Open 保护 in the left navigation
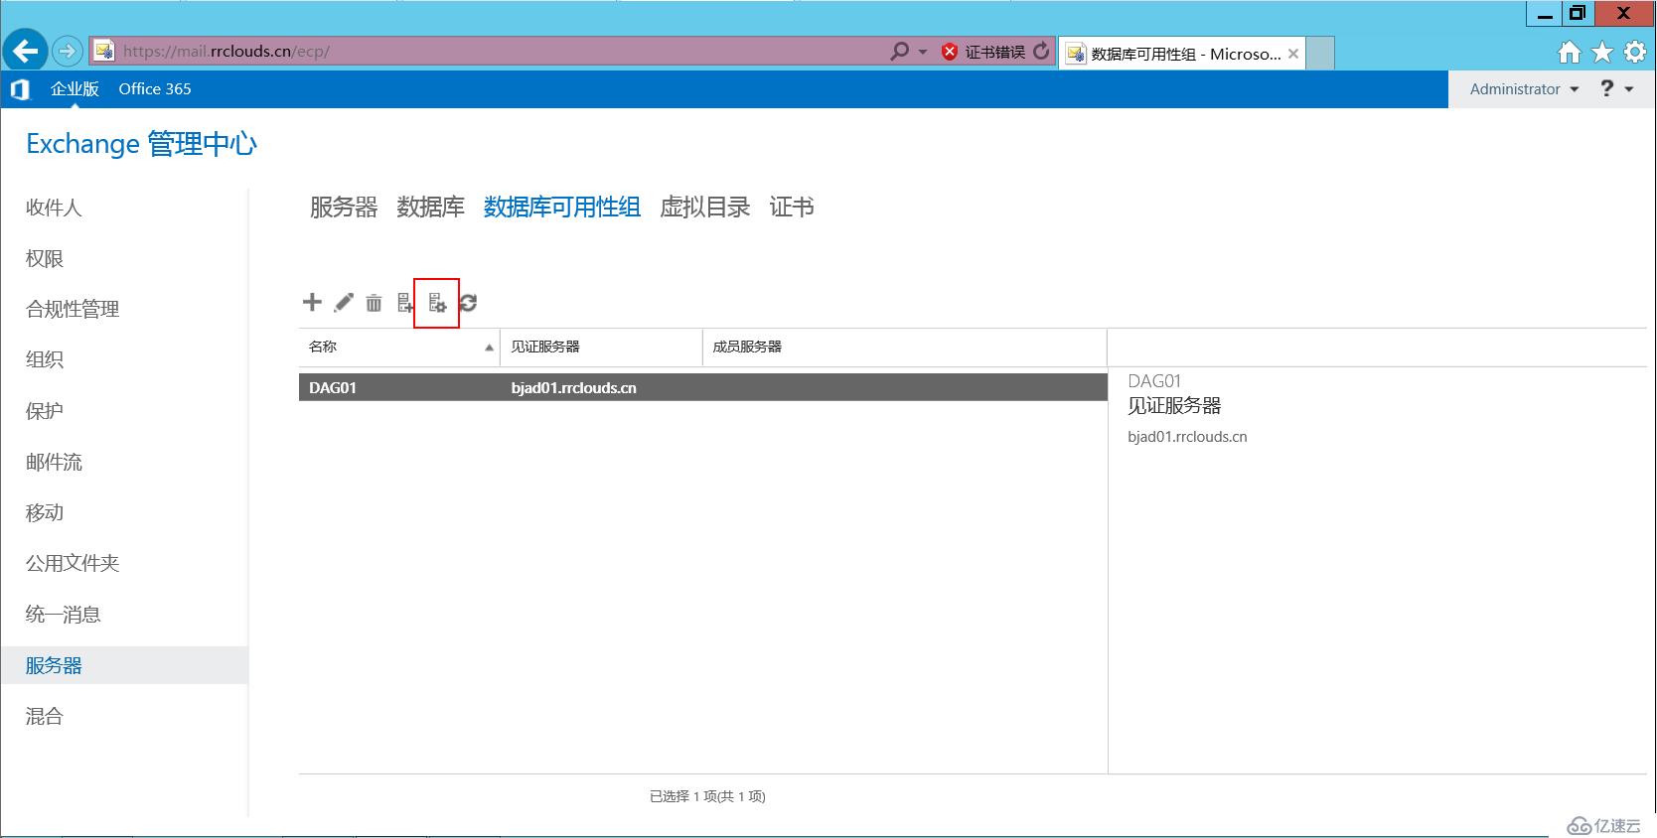 tap(45, 411)
